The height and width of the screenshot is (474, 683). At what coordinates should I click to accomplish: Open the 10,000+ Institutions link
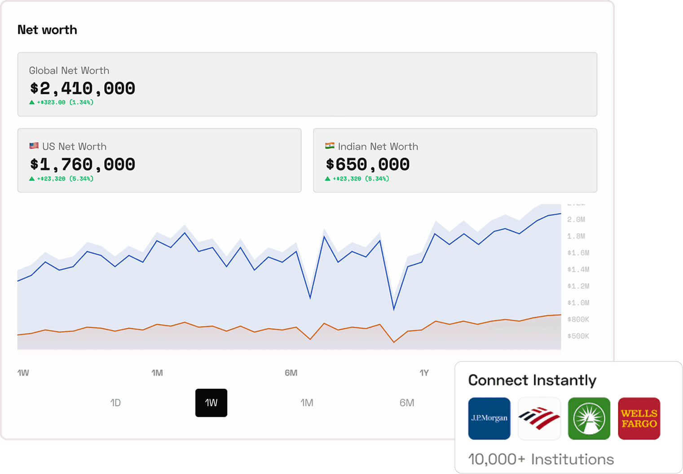pos(541,459)
